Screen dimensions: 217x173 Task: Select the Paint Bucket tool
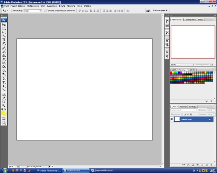[4, 67]
